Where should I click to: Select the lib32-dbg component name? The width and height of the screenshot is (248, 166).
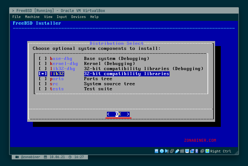pyautogui.click(x=63, y=69)
